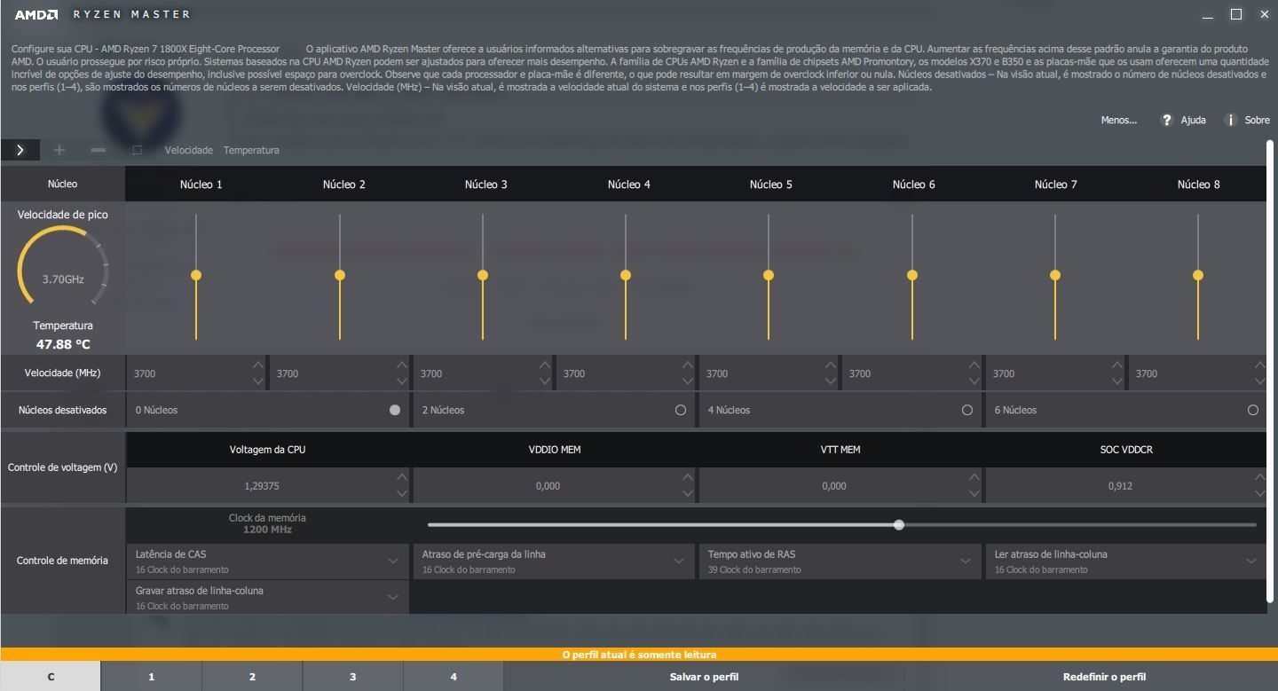This screenshot has height=691, width=1278.
Task: Click the Sobre info icon
Action: point(1230,120)
